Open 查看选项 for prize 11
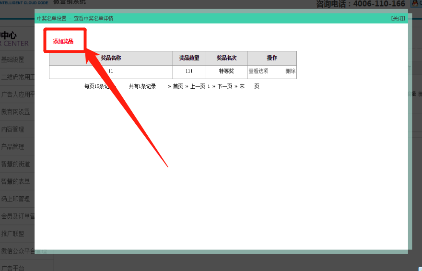This screenshot has height=271, width=422. [x=258, y=71]
